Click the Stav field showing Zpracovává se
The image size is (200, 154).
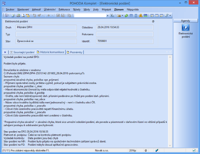pos(46,41)
